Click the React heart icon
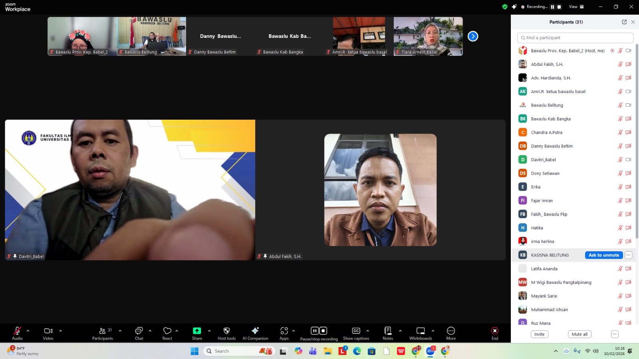The width and height of the screenshot is (639, 359). [x=167, y=331]
